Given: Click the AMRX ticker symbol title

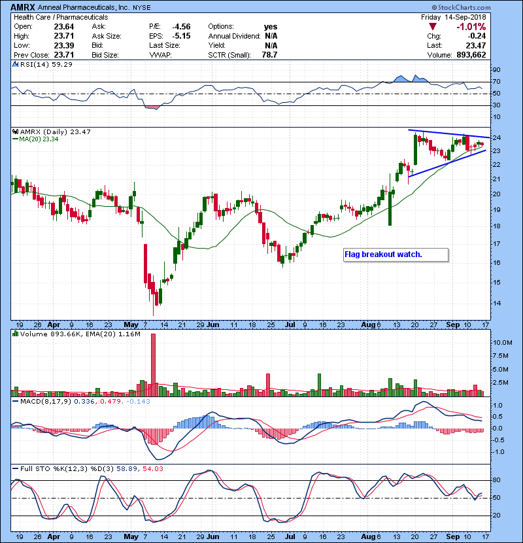Looking at the screenshot, I should click(x=22, y=7).
